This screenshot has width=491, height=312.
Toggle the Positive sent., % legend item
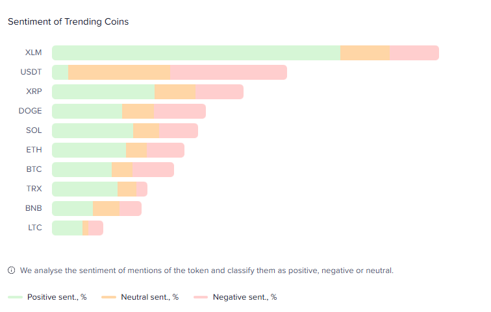pos(57,297)
